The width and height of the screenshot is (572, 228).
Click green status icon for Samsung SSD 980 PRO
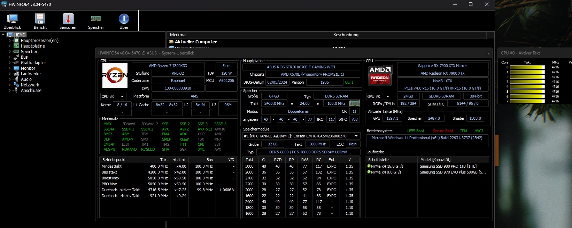[x=369, y=166]
